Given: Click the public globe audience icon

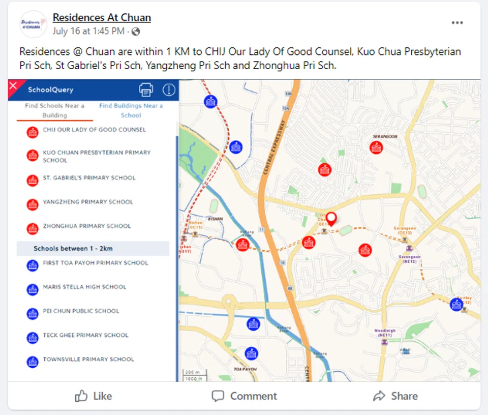Looking at the screenshot, I should click(x=136, y=32).
